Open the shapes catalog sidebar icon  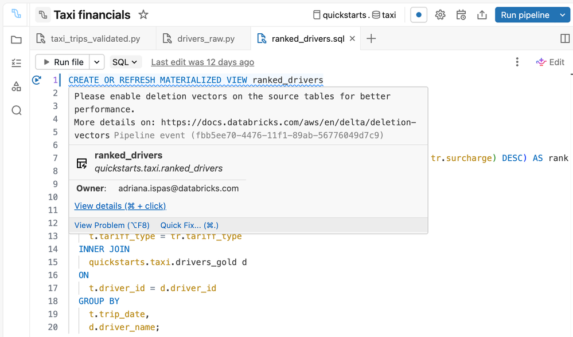click(16, 86)
